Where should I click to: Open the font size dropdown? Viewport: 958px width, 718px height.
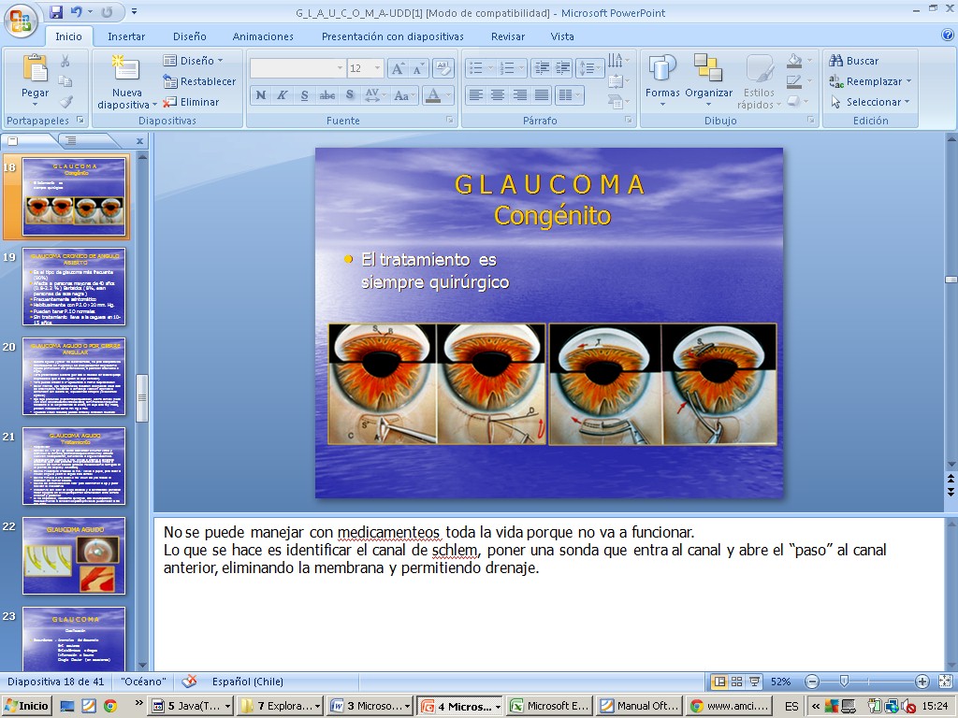point(377,68)
